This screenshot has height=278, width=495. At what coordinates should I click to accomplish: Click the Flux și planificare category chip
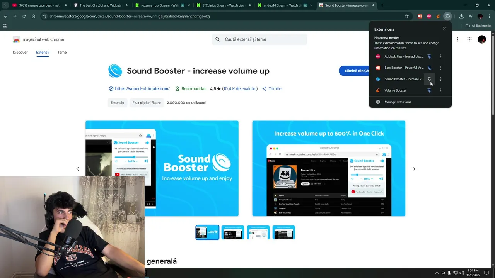(x=147, y=103)
